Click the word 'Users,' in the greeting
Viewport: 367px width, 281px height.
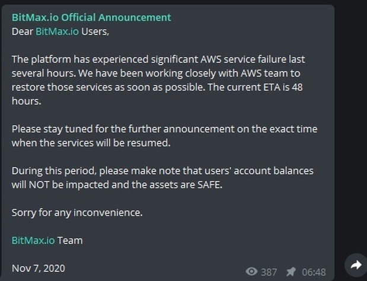coord(95,31)
